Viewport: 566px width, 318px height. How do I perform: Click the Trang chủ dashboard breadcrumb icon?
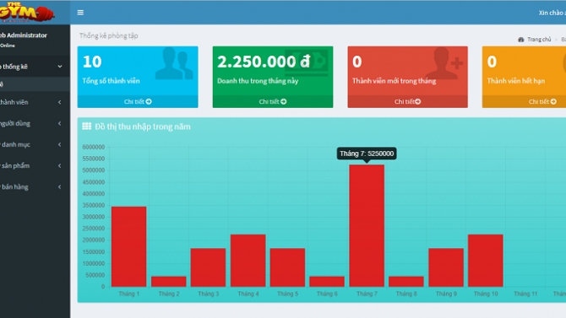tap(521, 40)
